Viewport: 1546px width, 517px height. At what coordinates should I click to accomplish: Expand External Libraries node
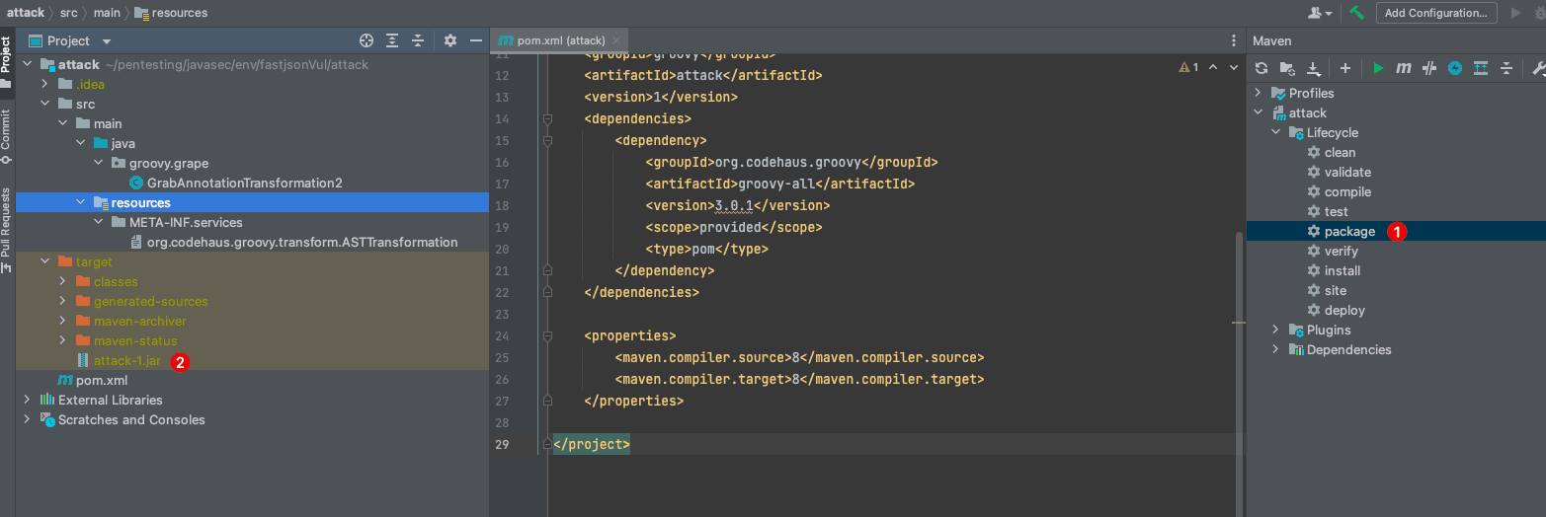click(27, 400)
